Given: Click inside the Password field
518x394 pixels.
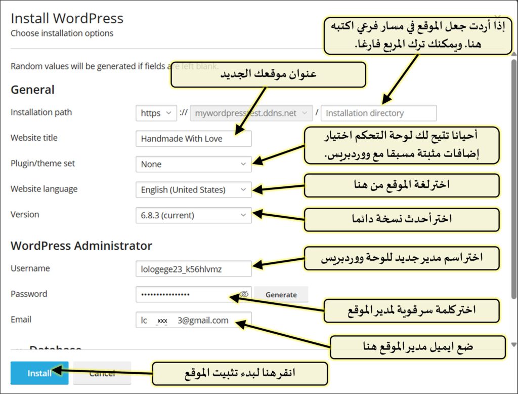Looking at the screenshot, I should coord(182,294).
